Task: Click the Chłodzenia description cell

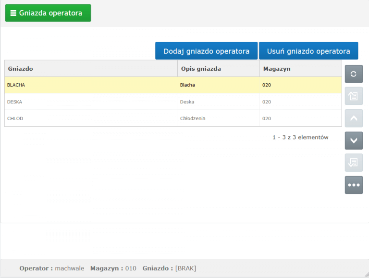Action: coord(218,118)
